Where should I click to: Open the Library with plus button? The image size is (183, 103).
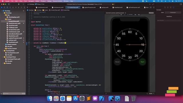(150, 4)
